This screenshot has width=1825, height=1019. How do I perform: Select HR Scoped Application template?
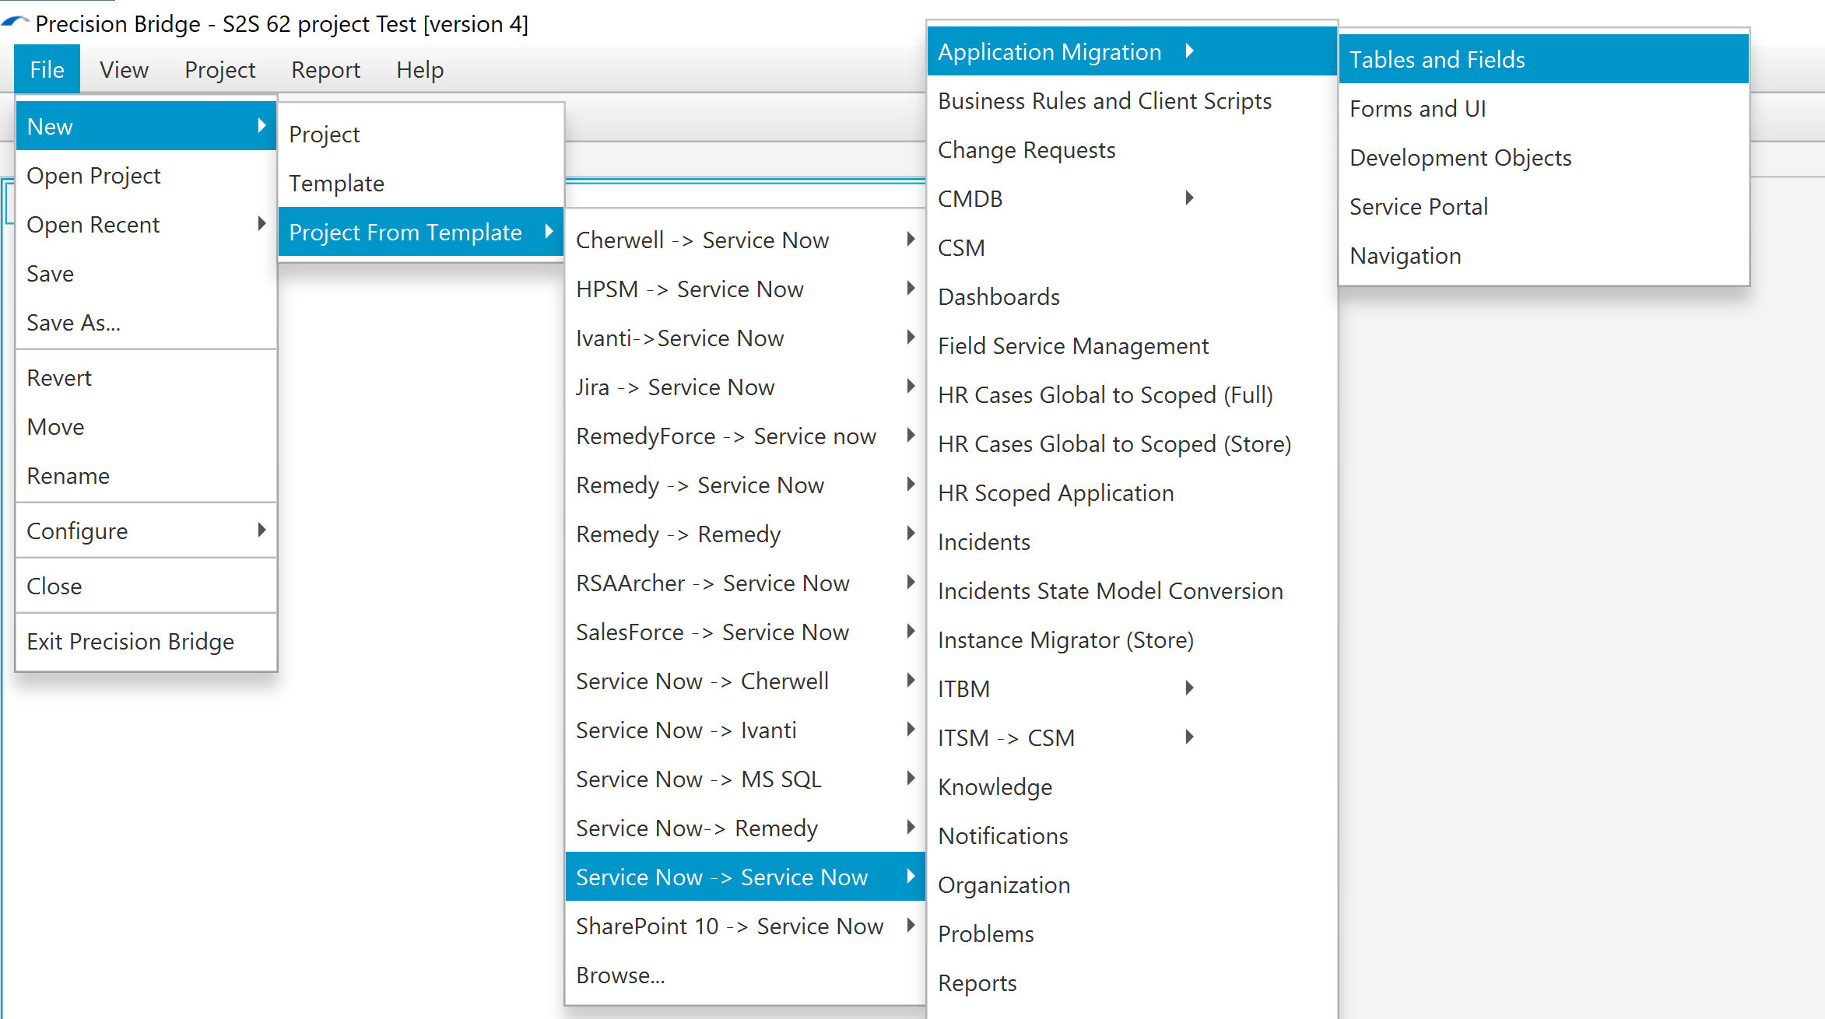coord(1132,492)
